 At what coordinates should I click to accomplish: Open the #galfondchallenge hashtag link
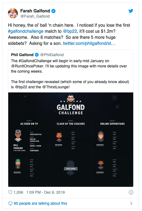[25, 31]
